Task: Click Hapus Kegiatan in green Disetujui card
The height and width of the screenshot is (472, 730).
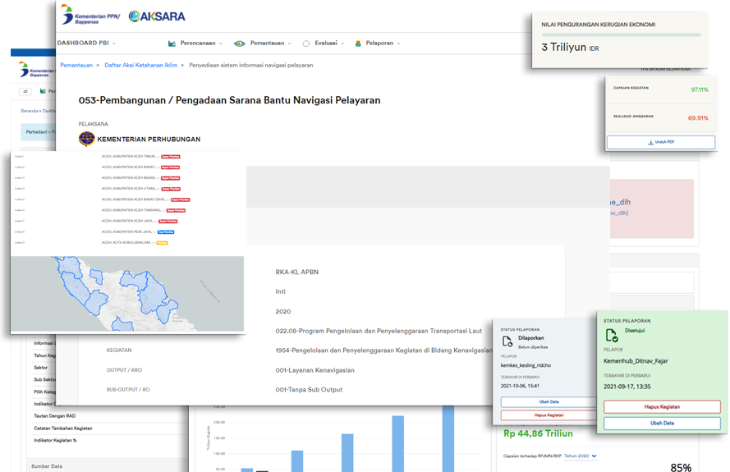Action: [x=662, y=406]
